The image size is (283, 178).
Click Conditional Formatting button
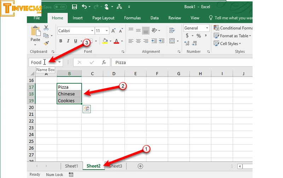(x=233, y=28)
